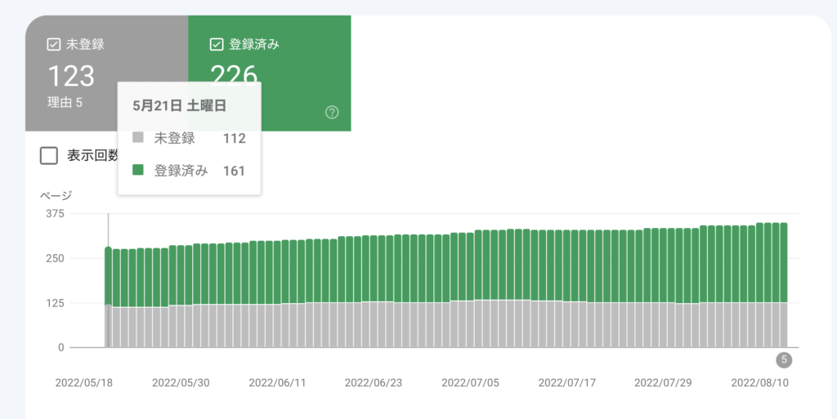
Task: Click the 2022/05/30 date label
Action: (181, 383)
